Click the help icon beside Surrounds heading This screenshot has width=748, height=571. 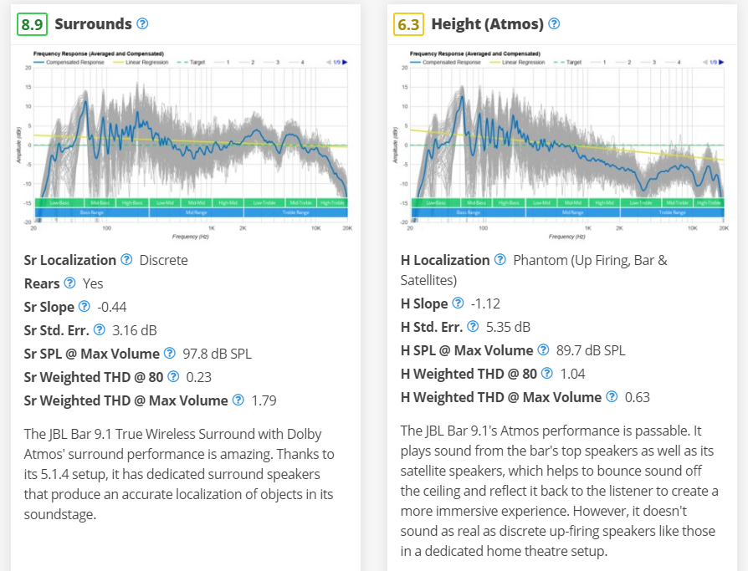142,23
